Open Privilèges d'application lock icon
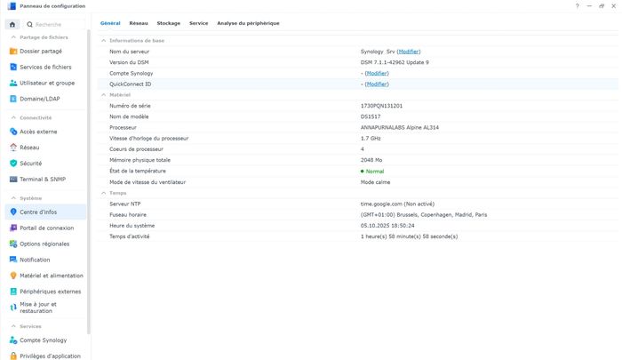The image size is (622, 360). [13, 356]
